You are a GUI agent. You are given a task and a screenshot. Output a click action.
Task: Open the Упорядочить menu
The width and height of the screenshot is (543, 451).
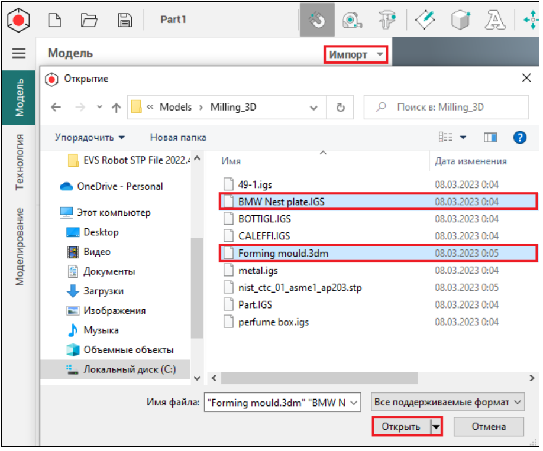point(90,137)
